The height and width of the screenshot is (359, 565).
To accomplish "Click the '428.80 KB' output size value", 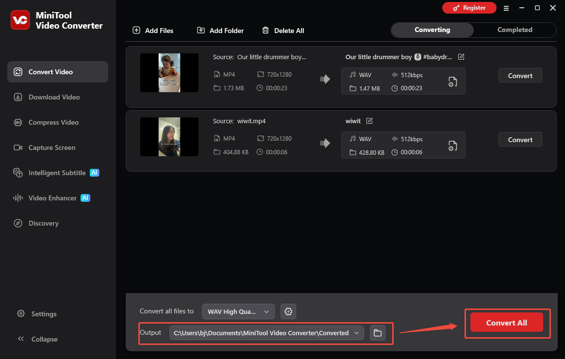I will tap(371, 153).
